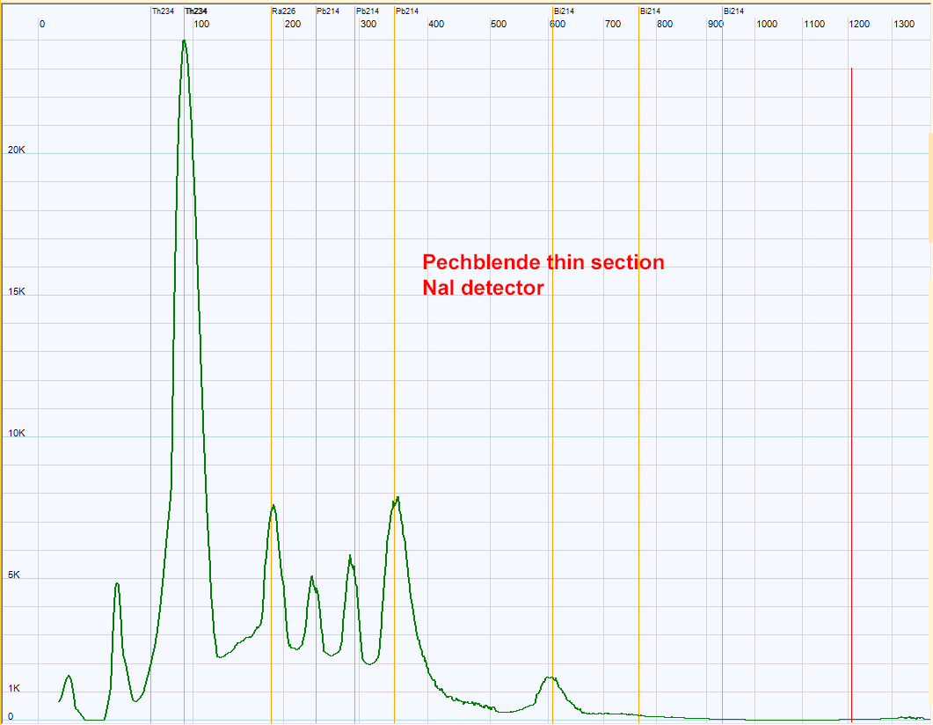Click the Bi214 label above 600
The image size is (933, 725).
point(564,11)
